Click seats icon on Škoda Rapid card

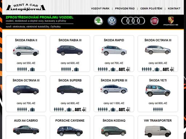(x=103, y=69)
